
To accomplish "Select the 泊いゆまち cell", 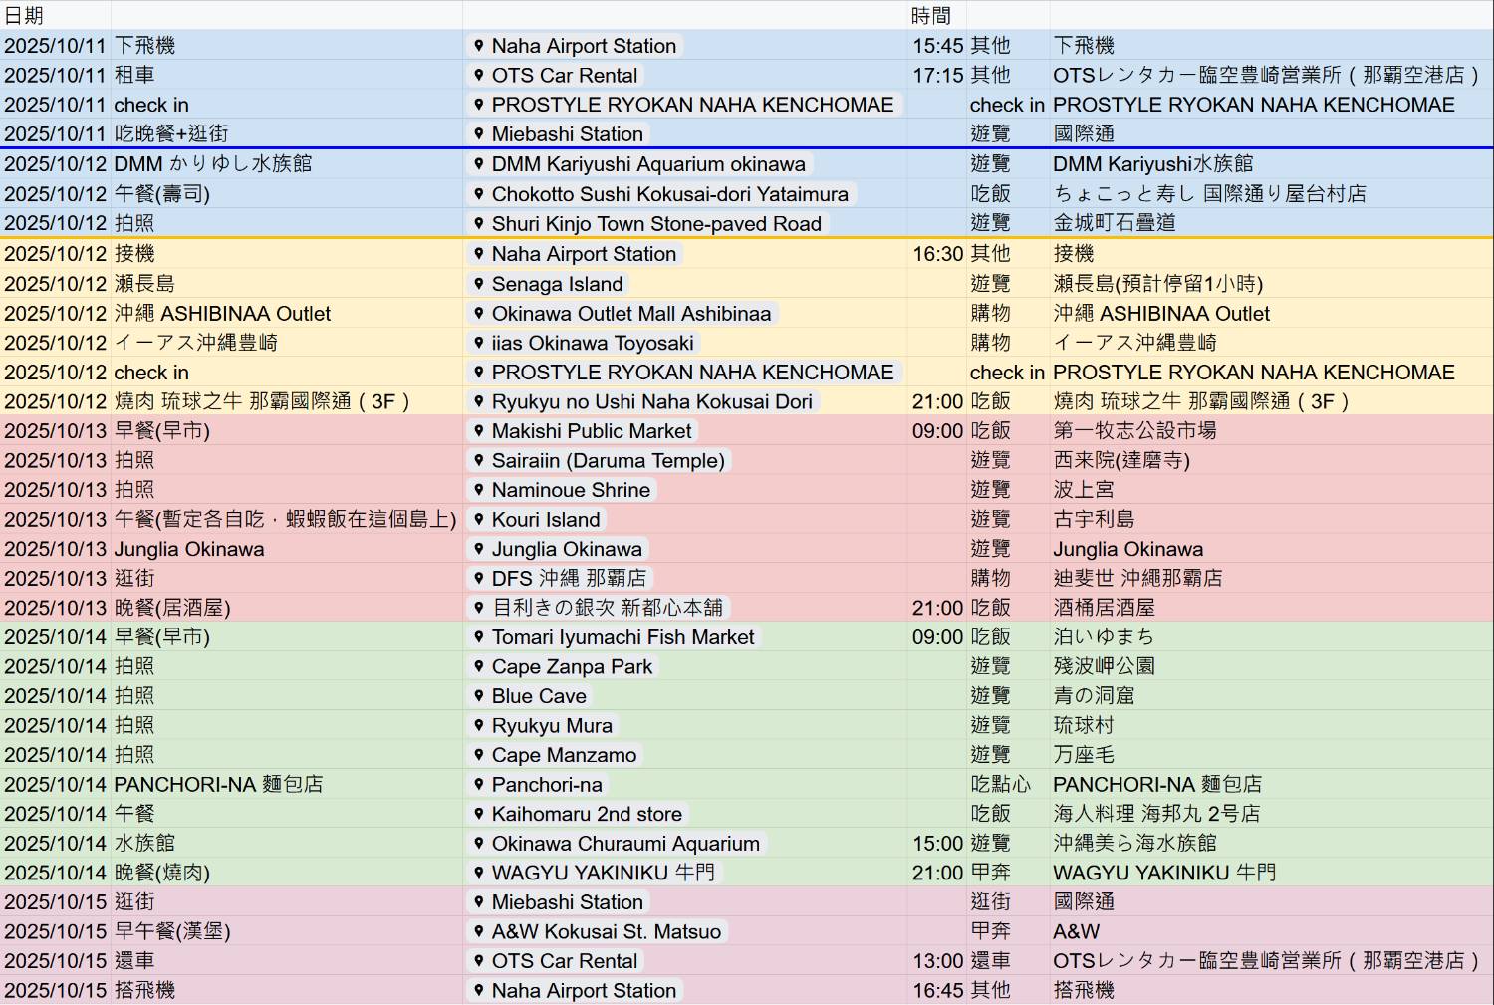I will click(x=1272, y=636).
